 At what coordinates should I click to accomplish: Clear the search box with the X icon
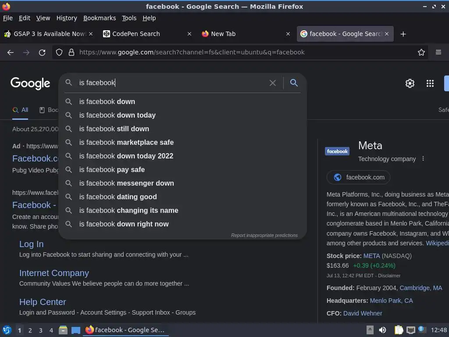point(273,83)
